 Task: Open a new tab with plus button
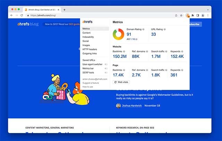point(65,10)
